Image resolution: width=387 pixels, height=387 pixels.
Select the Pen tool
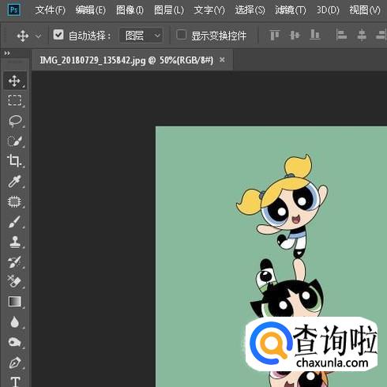[15, 363]
